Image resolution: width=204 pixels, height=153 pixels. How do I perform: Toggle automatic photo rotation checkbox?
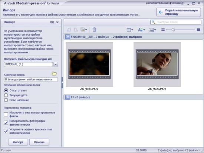(6, 123)
